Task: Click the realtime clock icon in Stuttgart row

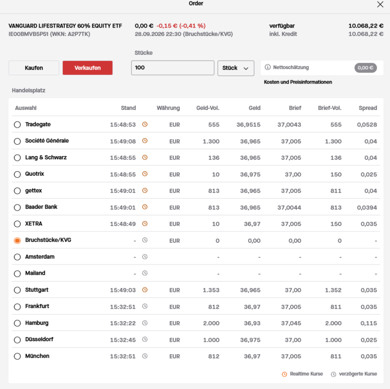Action: (145, 289)
